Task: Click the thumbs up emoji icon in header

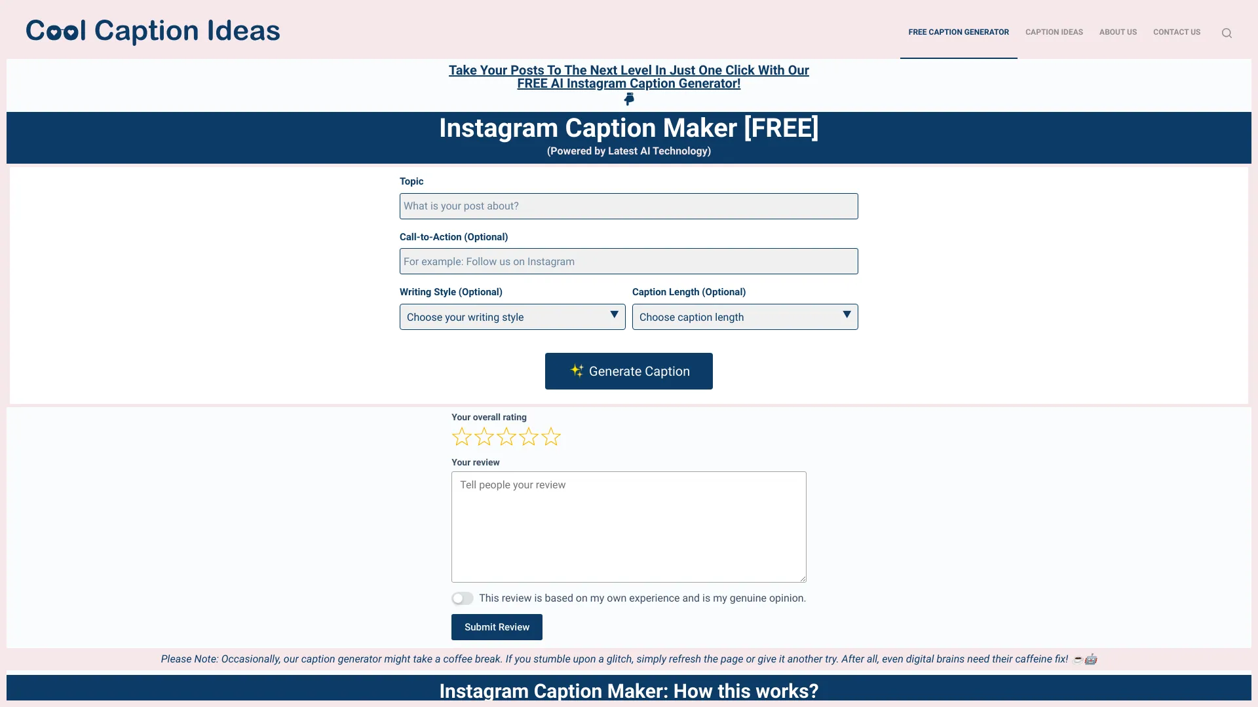Action: [x=629, y=100]
